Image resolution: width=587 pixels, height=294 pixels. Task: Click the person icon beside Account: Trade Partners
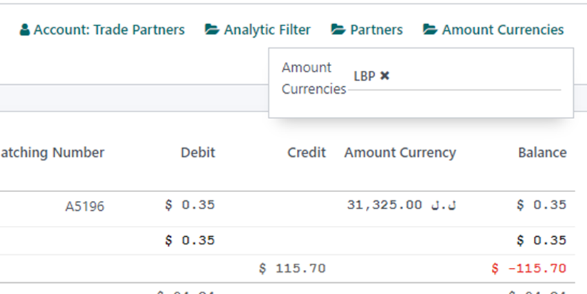pos(25,30)
